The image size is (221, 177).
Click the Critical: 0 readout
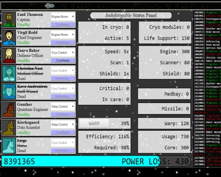click(114, 88)
